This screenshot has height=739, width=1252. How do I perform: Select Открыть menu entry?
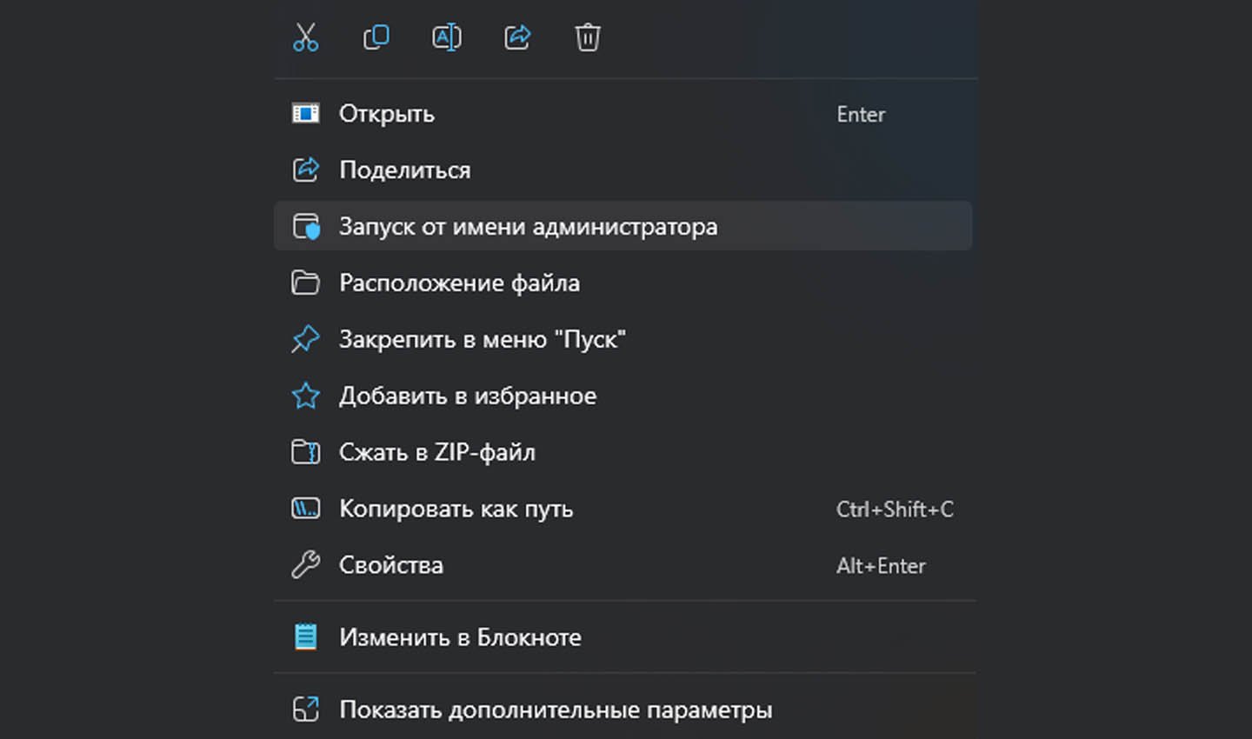623,114
